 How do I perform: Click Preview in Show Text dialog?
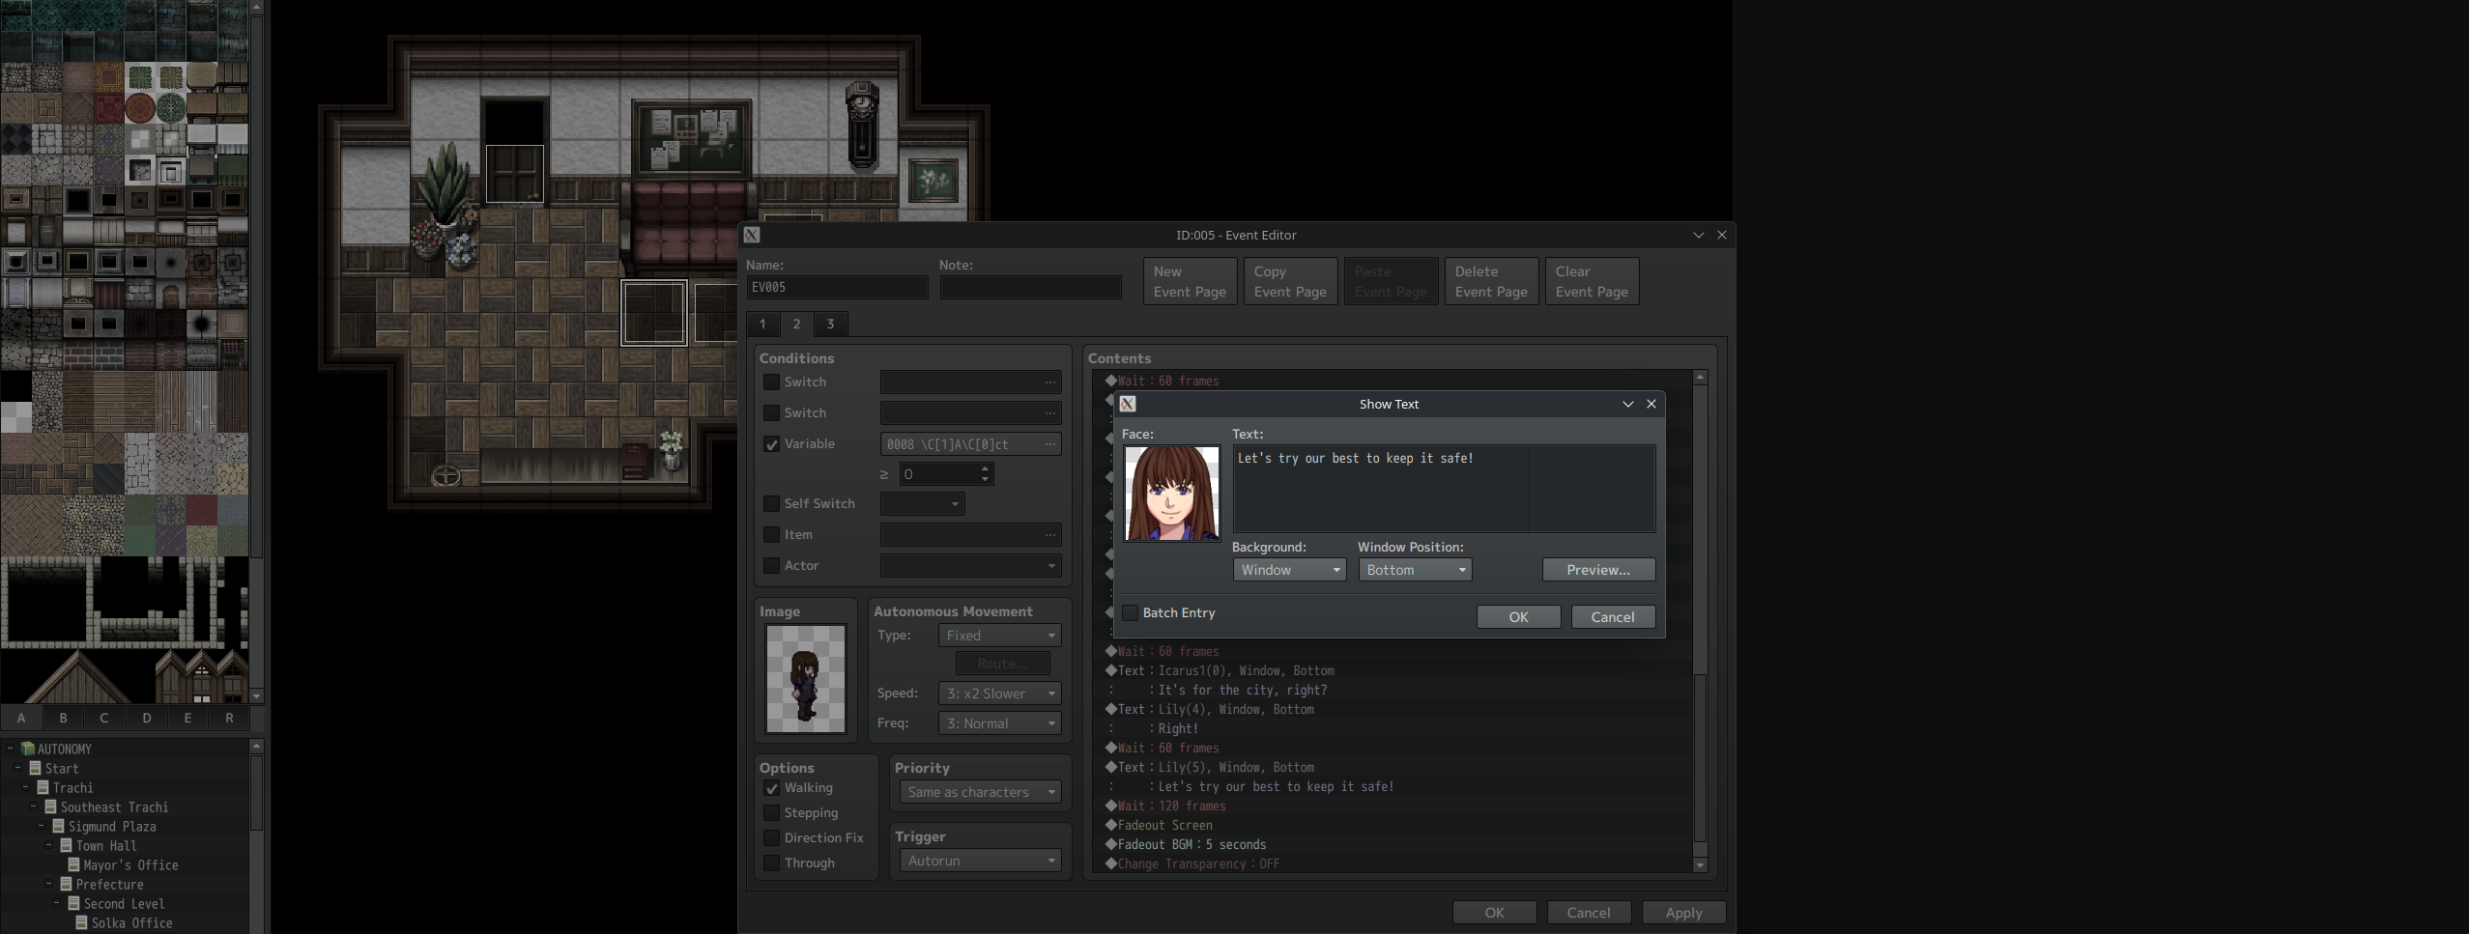1598,570
